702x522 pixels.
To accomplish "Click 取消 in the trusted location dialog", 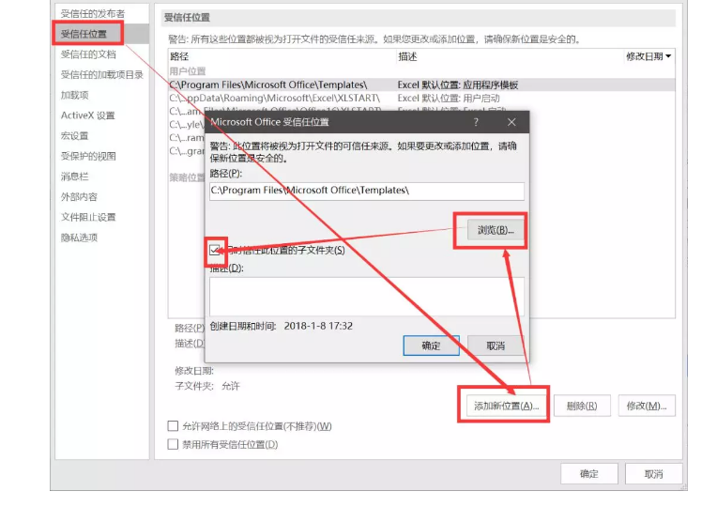I will coord(496,345).
